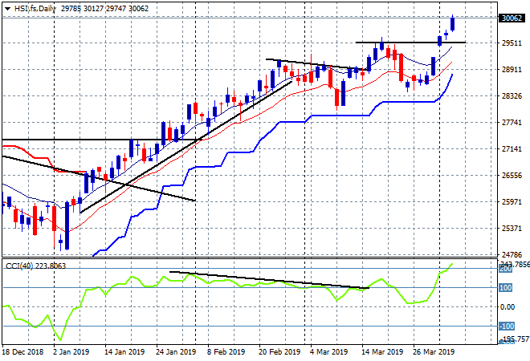Click the 24786 price axis label
The image size is (530, 361).
pos(512,254)
